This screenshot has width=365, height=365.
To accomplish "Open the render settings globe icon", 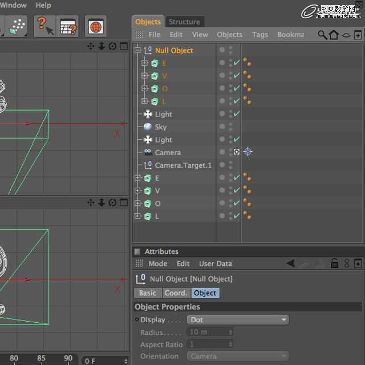I will point(95,26).
